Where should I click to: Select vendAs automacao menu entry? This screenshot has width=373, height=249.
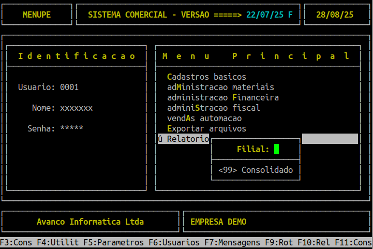[x=204, y=119]
